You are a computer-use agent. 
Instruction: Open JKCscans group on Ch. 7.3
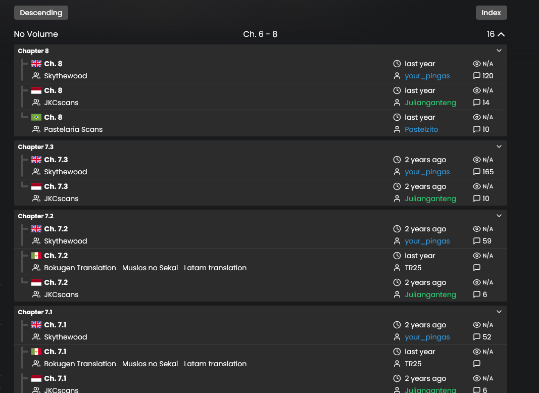coord(61,199)
